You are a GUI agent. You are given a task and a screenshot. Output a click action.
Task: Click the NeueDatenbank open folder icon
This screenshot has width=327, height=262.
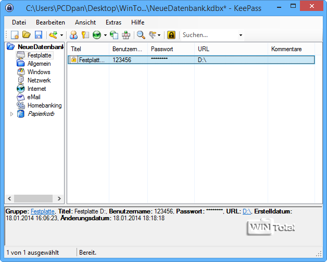pos(10,46)
